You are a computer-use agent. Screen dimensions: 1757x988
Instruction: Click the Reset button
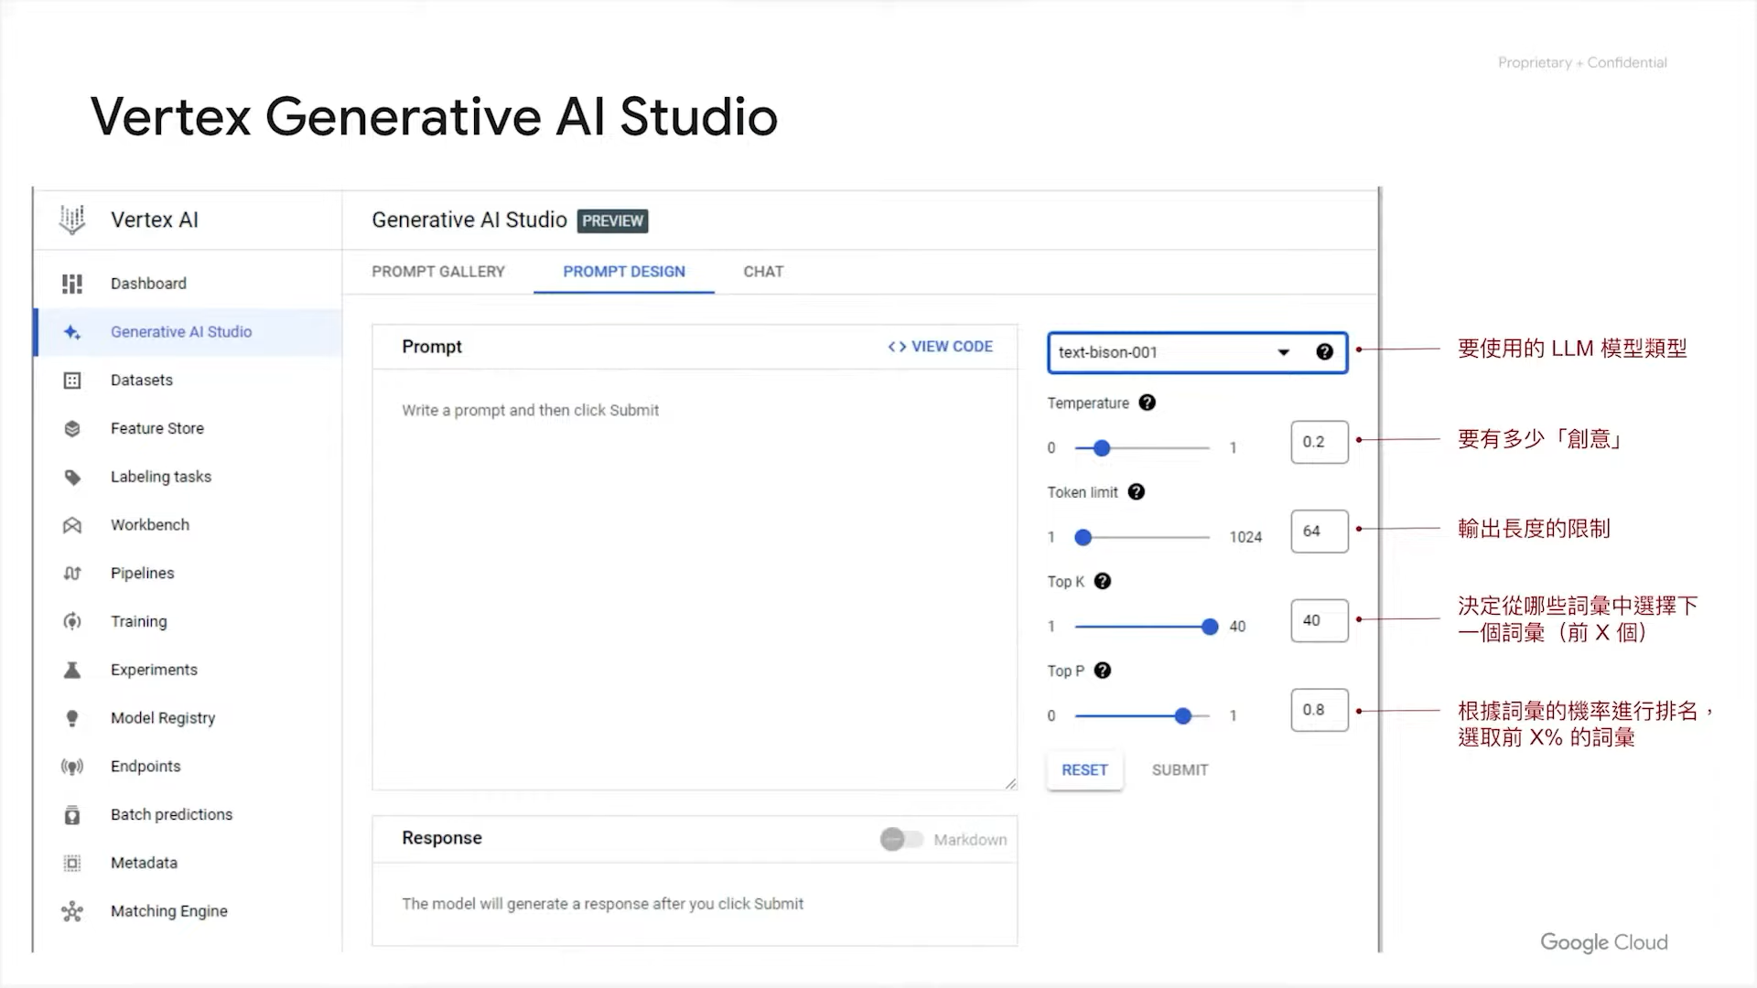pyautogui.click(x=1084, y=770)
